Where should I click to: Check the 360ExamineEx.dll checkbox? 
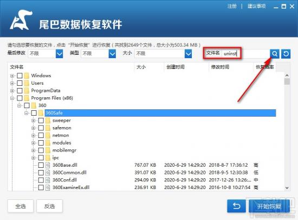click(x=41, y=187)
